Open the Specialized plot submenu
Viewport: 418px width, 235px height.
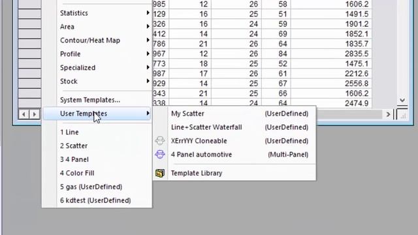coord(97,68)
